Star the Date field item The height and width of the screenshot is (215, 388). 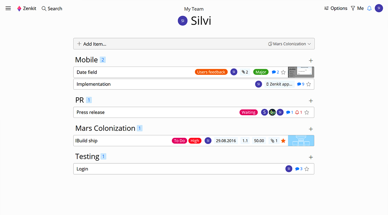click(x=283, y=72)
